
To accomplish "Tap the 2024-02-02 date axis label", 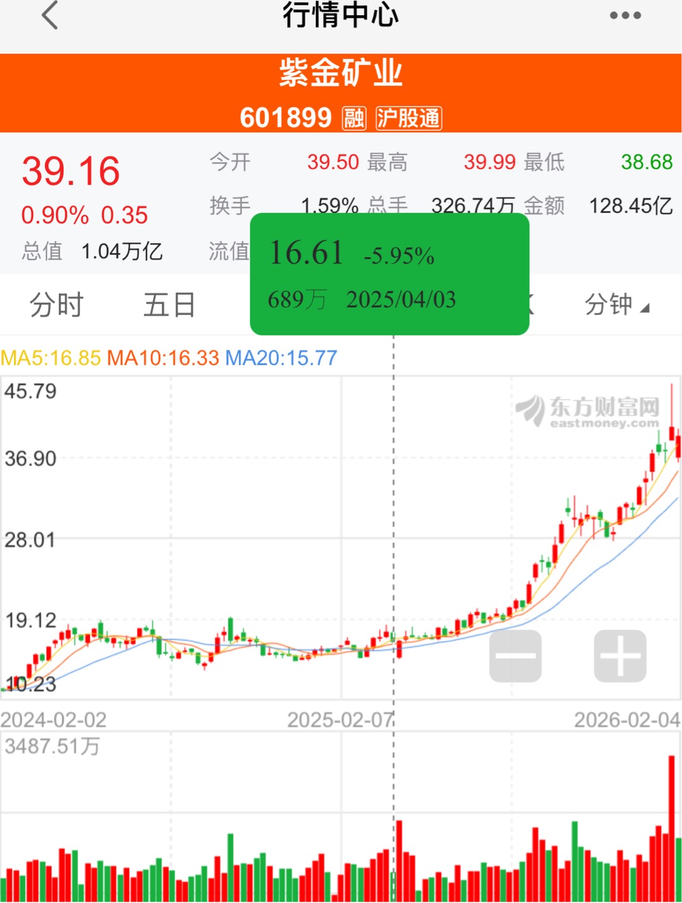I will pos(54,719).
